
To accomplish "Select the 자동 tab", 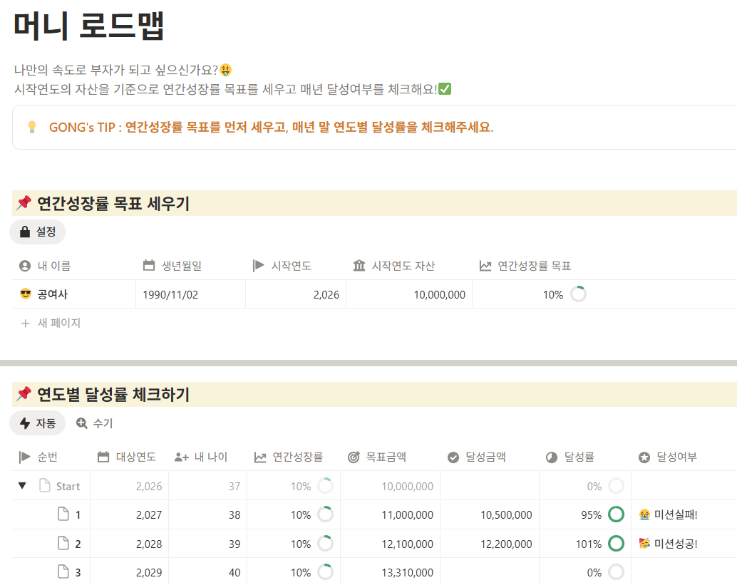I will [x=37, y=422].
